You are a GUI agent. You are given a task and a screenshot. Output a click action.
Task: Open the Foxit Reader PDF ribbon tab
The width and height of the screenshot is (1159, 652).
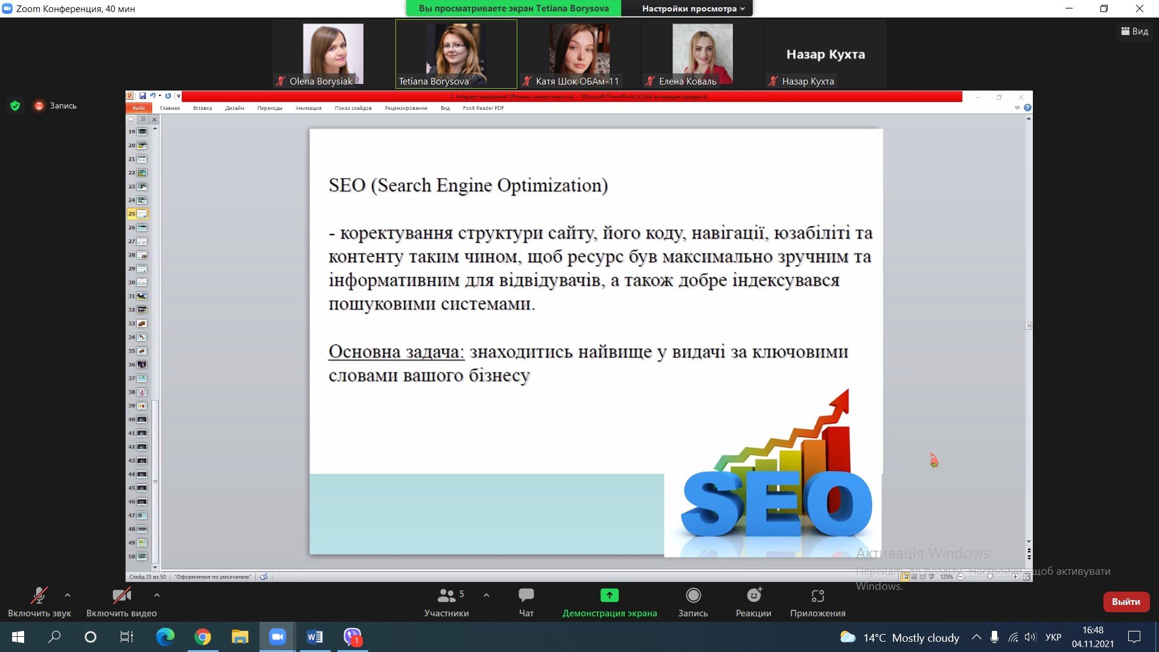[x=483, y=108]
